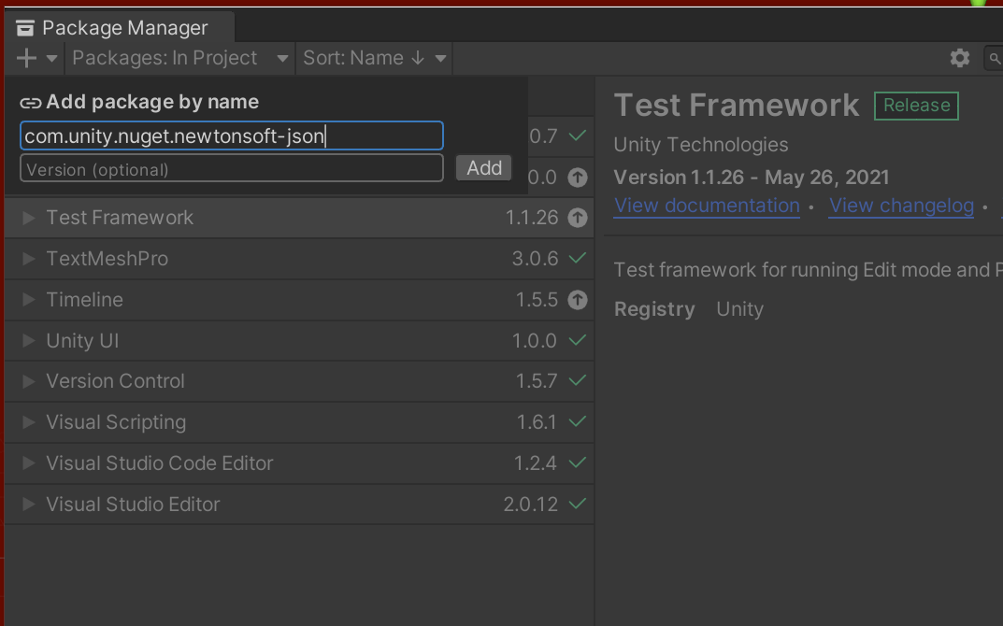
Task: Select the Visual Scripting package name
Action: point(117,422)
